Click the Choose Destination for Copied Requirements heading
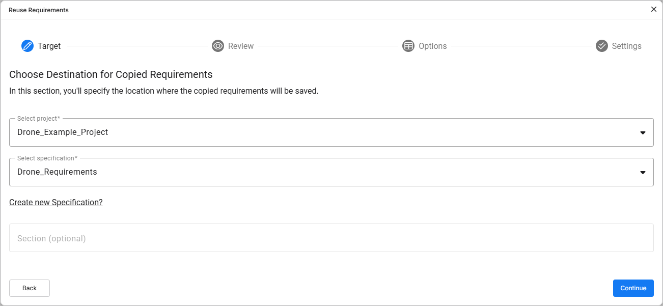 coord(110,74)
